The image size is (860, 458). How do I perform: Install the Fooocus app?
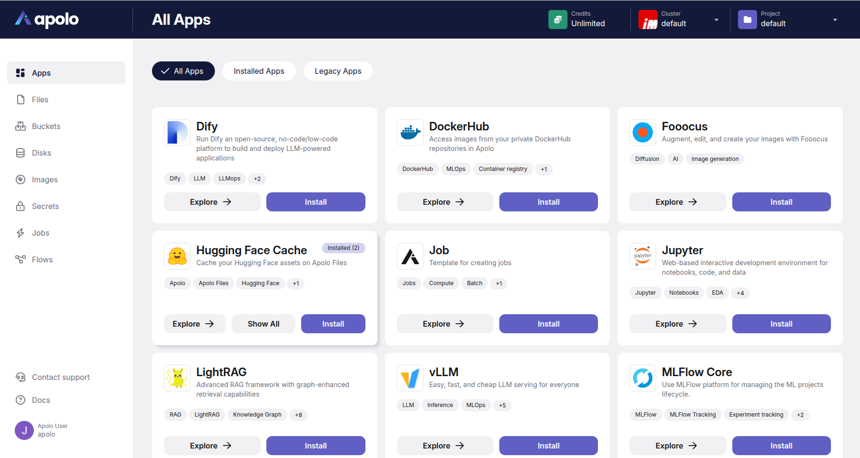[x=781, y=202]
